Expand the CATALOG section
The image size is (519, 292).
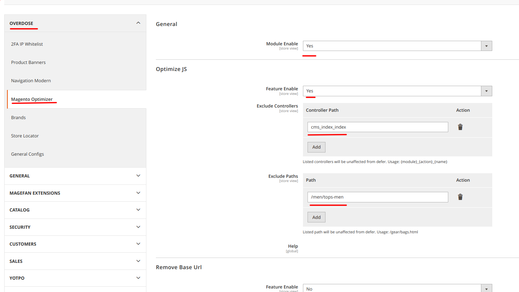coord(75,210)
